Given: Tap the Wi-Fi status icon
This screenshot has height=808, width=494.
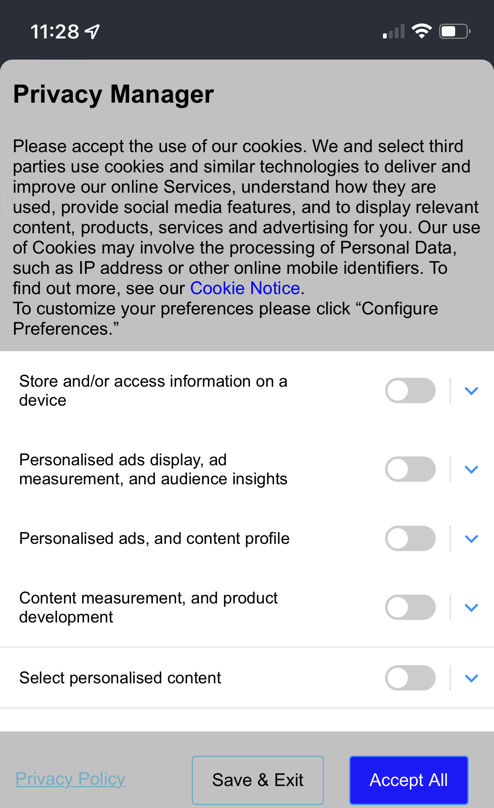Looking at the screenshot, I should [x=421, y=31].
